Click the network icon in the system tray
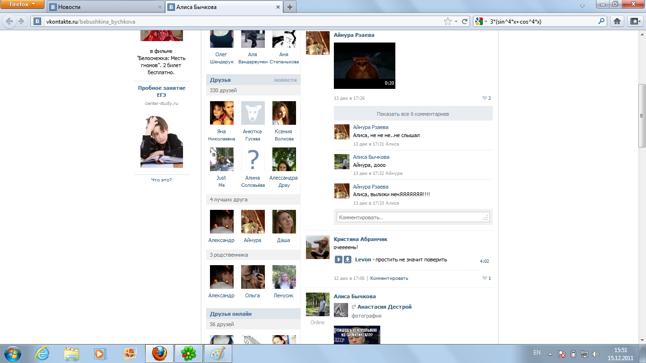Screen dimensions: 646x363 [x=585, y=354]
